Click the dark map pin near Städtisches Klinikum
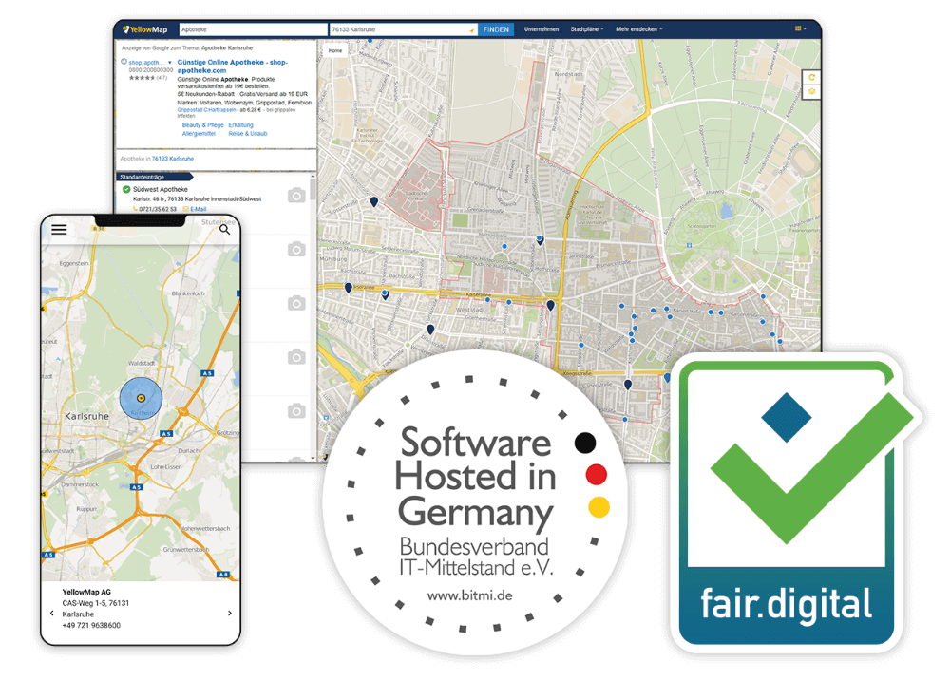 (x=373, y=201)
